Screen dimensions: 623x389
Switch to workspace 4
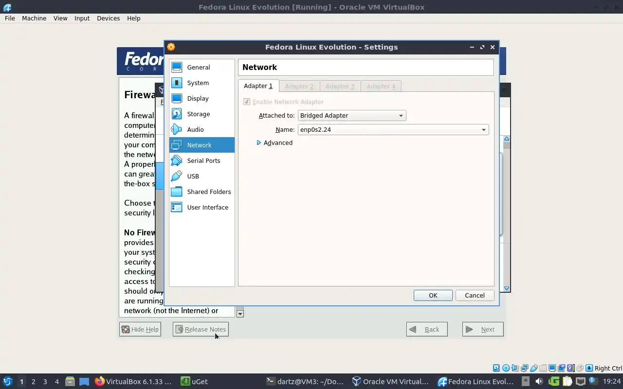coord(56,382)
